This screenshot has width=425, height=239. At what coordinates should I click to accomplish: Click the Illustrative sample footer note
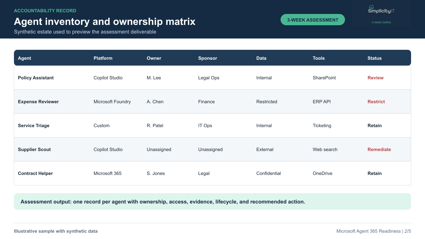(x=56, y=231)
